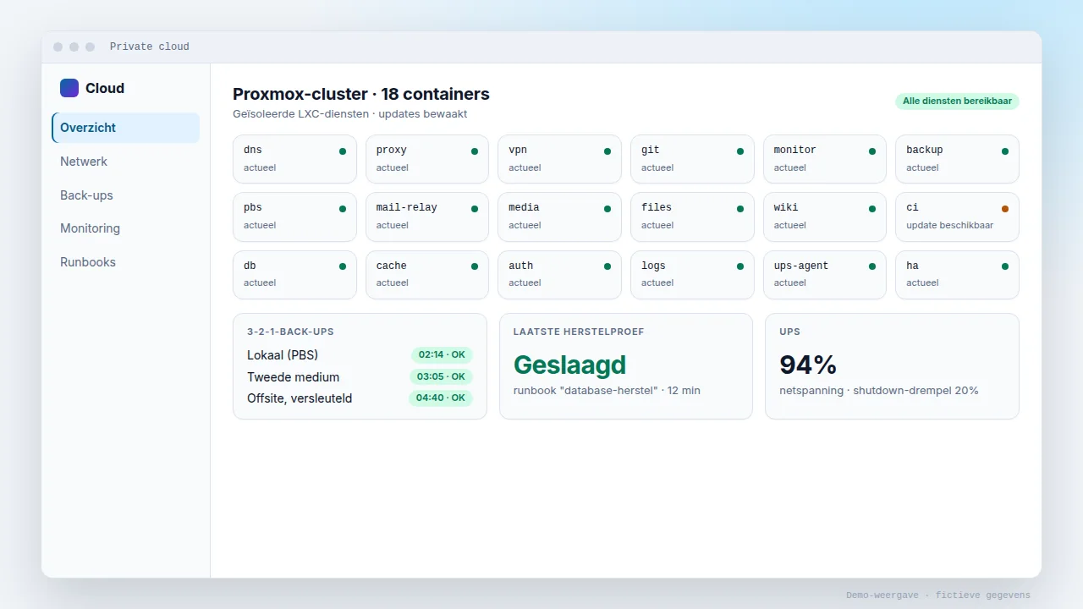Click the update beschikbaar status text
Viewport: 1083px width, 609px height.
(949, 226)
